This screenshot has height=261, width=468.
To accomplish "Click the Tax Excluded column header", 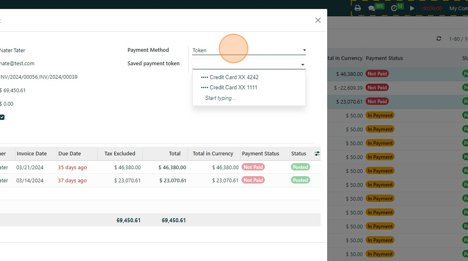I will [120, 154].
